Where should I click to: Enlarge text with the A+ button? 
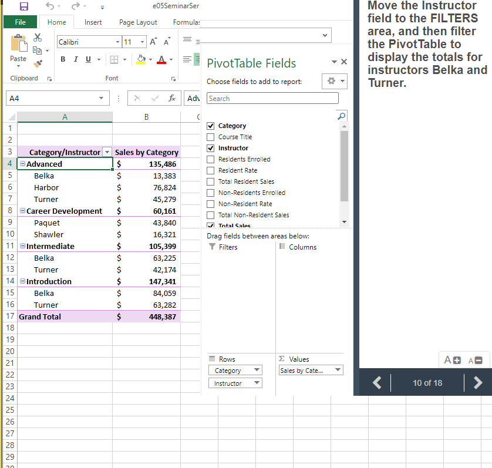tap(451, 359)
